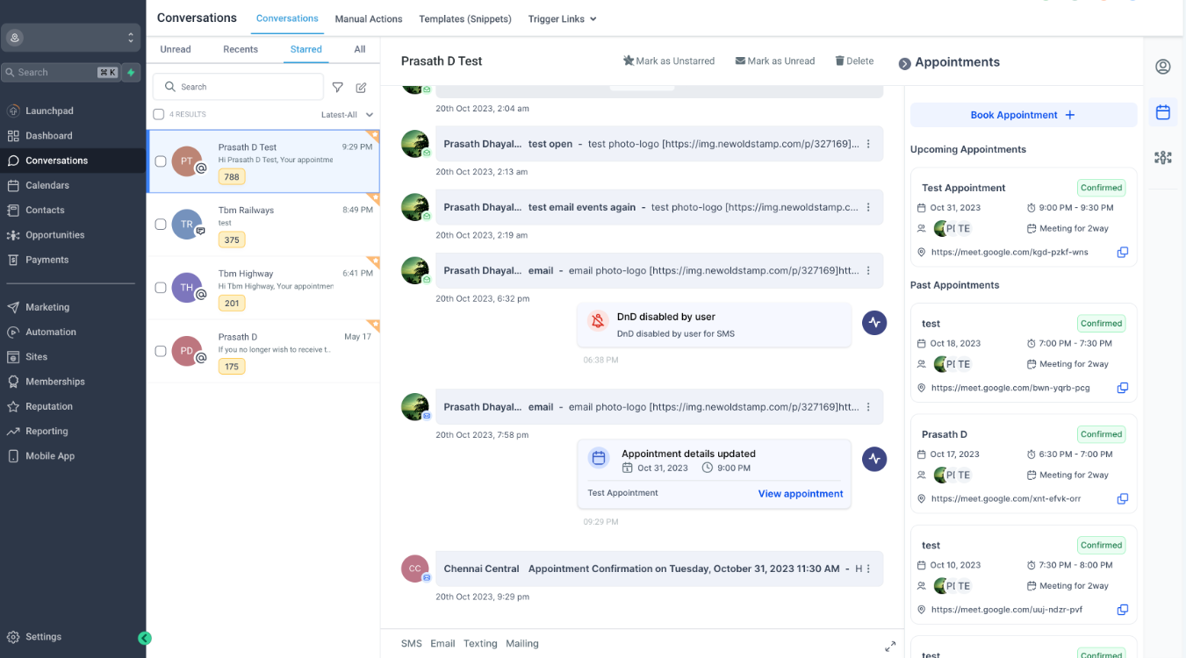Expand the message composer area
This screenshot has width=1186, height=658.
pos(890,646)
